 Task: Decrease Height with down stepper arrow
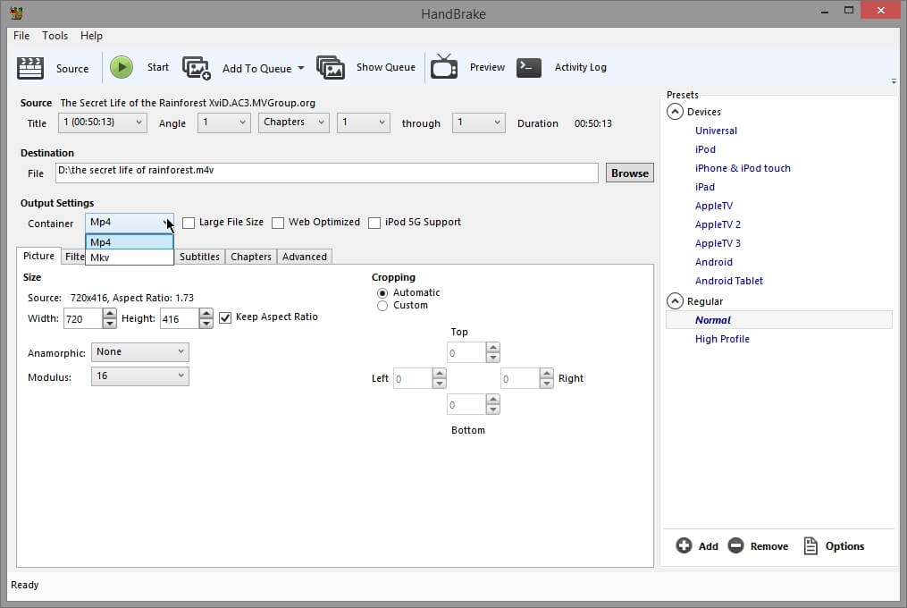tap(206, 324)
